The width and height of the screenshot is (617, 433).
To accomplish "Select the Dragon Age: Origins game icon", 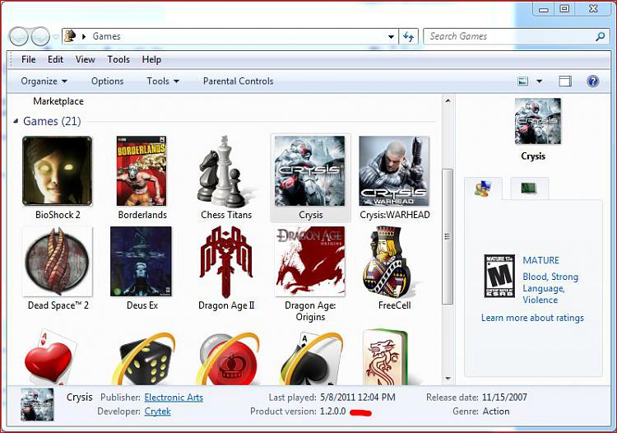I will click(x=309, y=262).
